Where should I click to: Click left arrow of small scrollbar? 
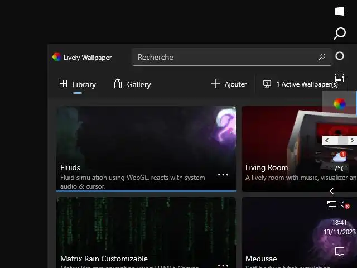(x=327, y=140)
